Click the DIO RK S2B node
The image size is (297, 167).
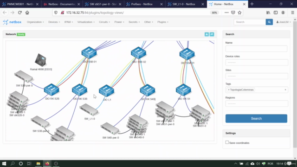tap(52, 90)
